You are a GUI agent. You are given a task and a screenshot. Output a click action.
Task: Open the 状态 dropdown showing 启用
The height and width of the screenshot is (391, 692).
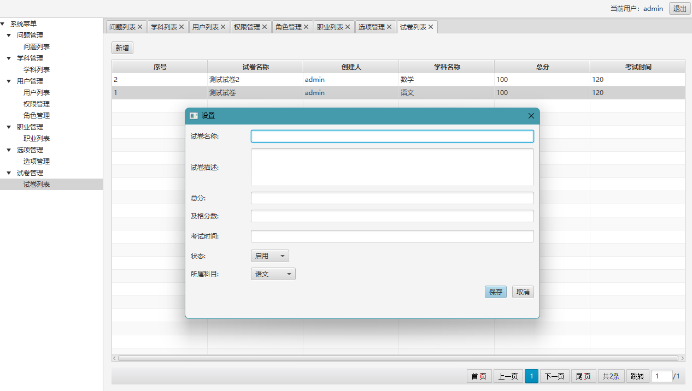pyautogui.click(x=269, y=256)
